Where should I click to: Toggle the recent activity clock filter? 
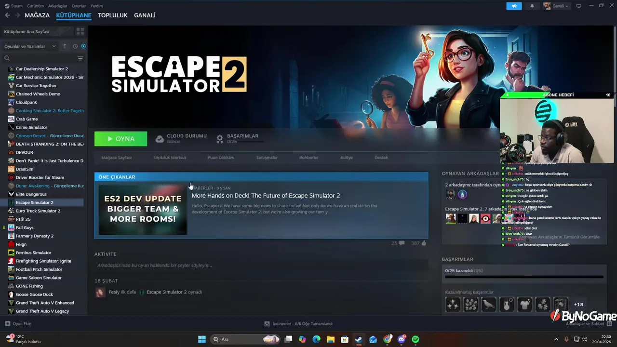(x=75, y=46)
